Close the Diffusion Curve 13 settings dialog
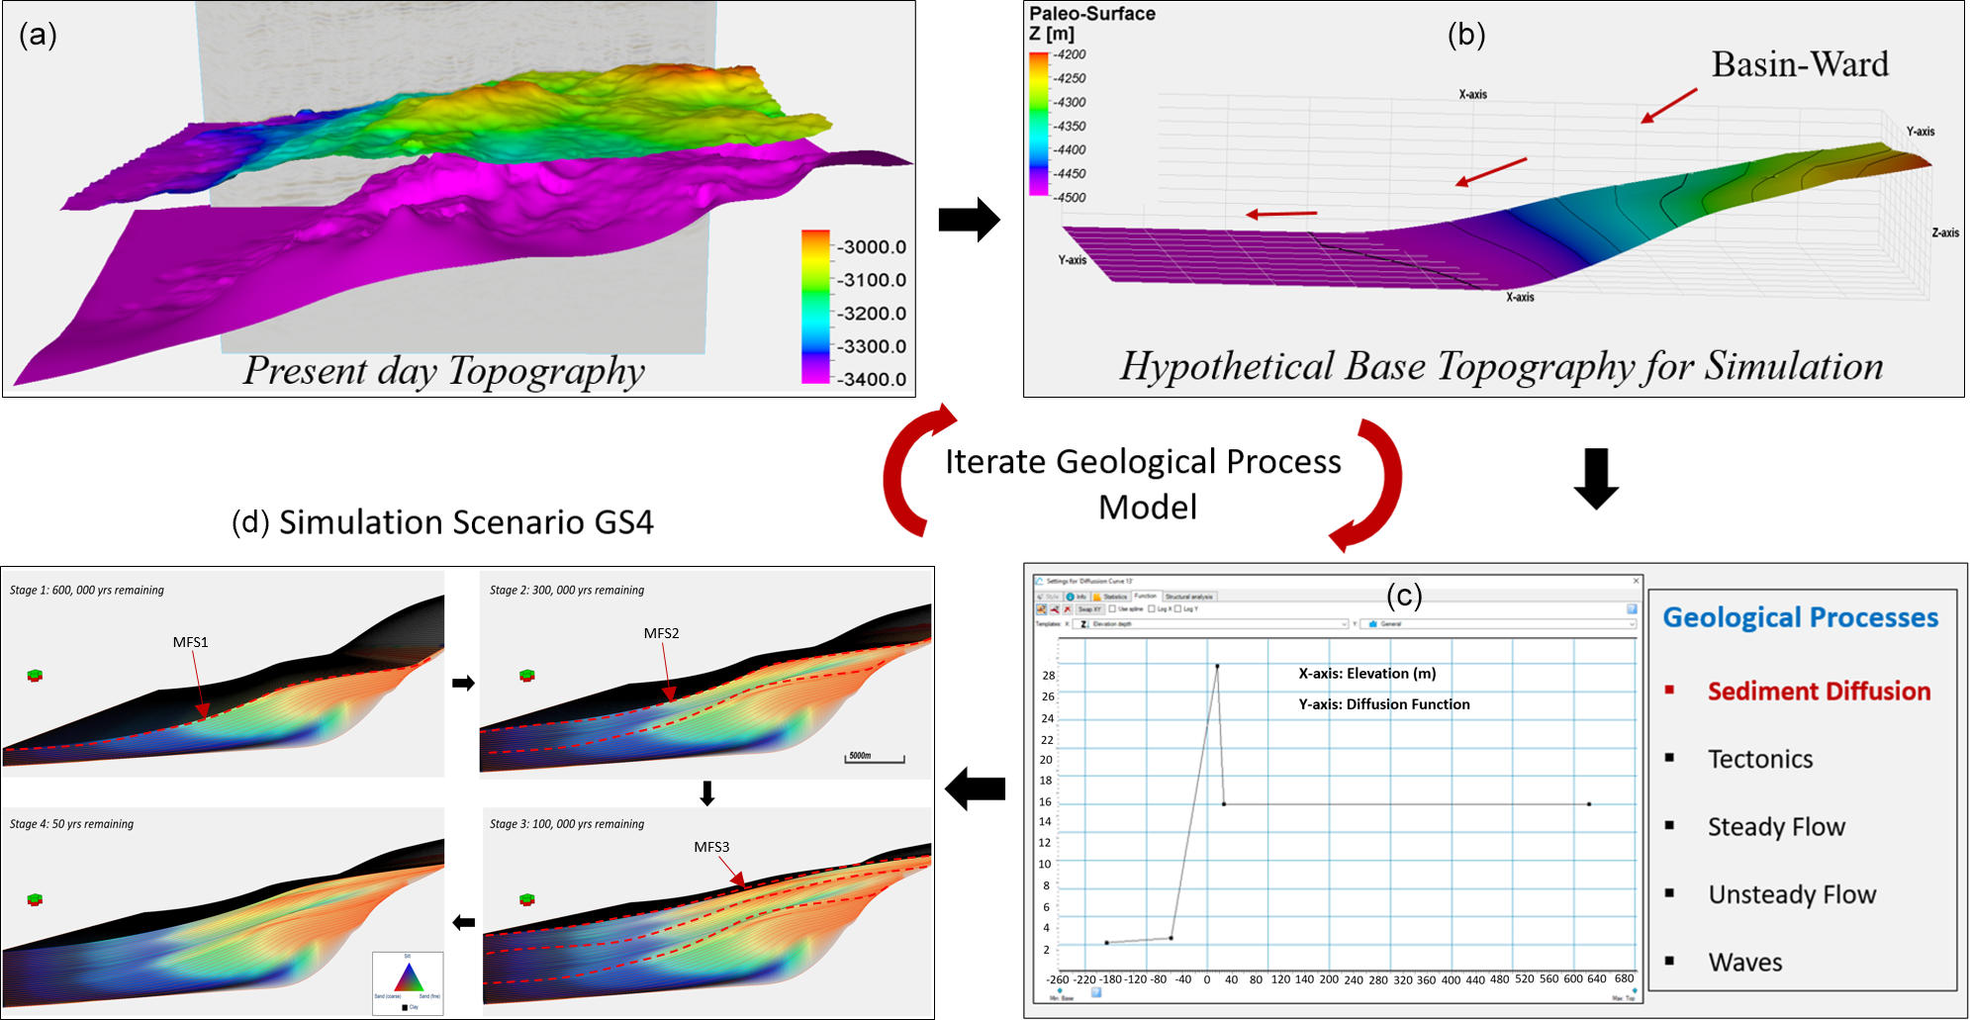Image resolution: width=1970 pixels, height=1020 pixels. (x=1636, y=581)
